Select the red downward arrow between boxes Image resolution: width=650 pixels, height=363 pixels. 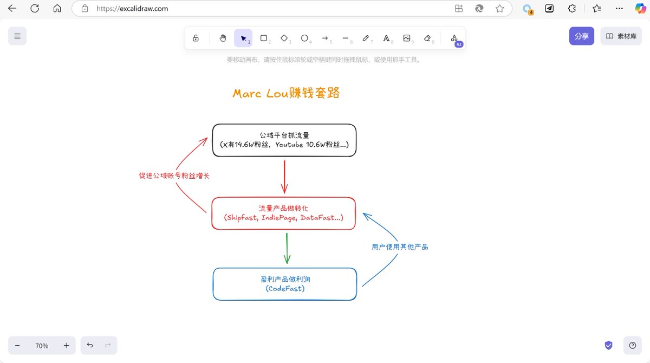pyautogui.click(x=284, y=177)
